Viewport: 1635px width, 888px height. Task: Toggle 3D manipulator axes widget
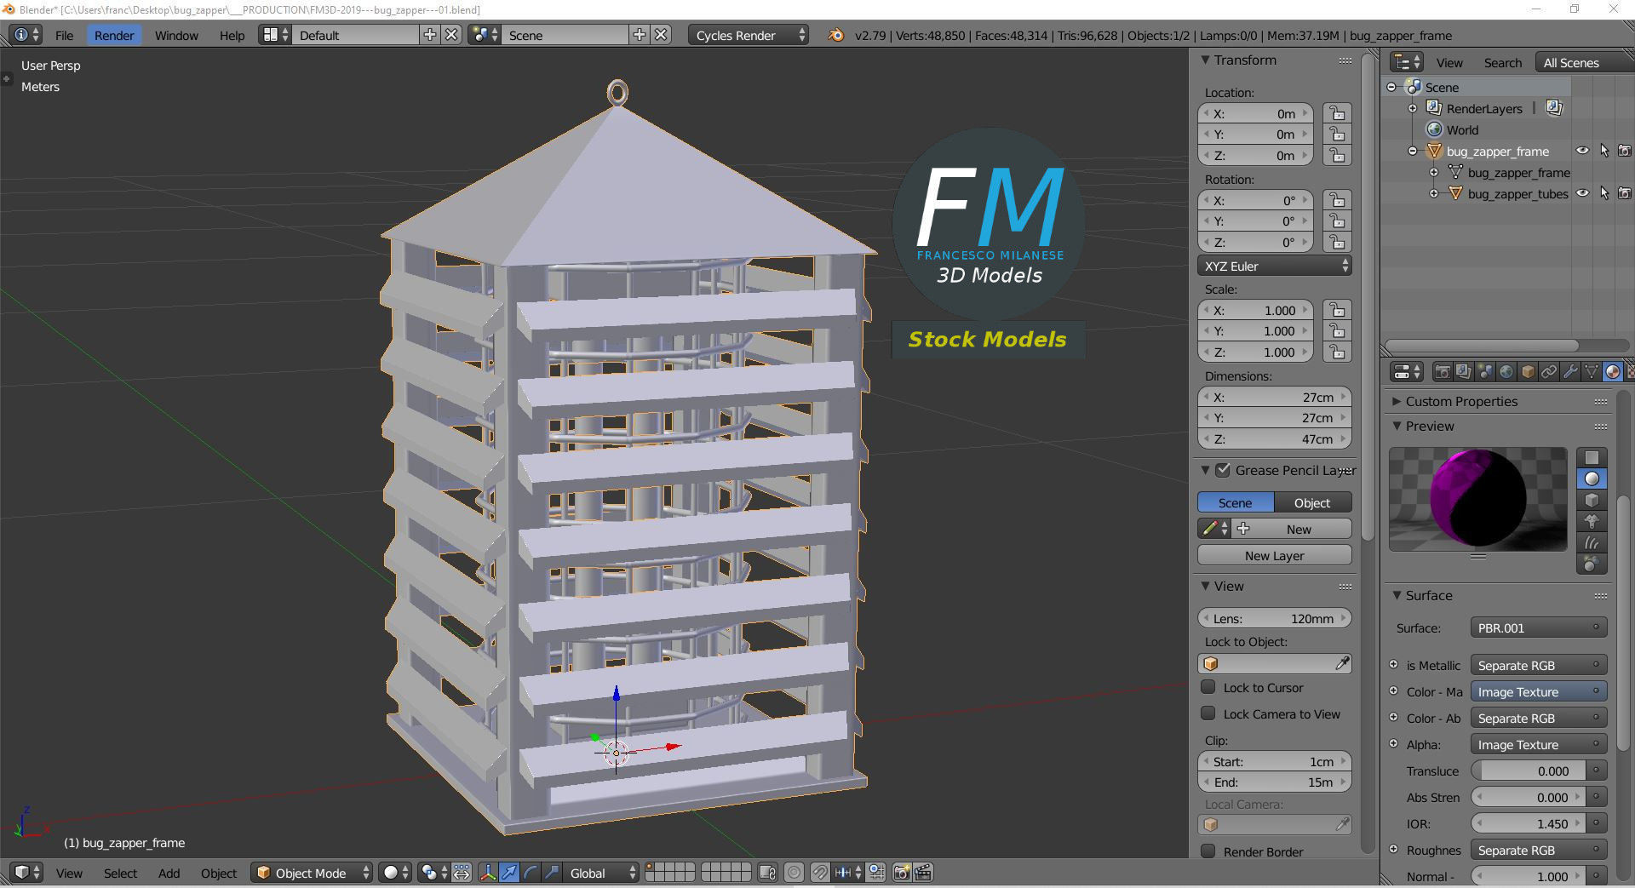pyautogui.click(x=488, y=873)
